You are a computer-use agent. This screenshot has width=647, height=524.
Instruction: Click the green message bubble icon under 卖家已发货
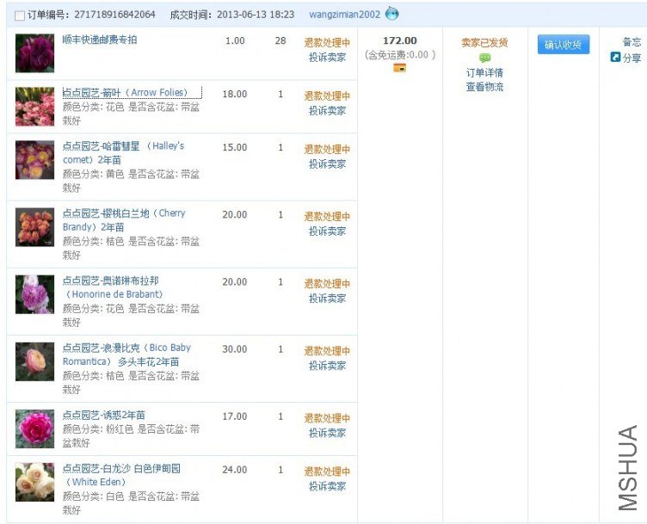(484, 58)
